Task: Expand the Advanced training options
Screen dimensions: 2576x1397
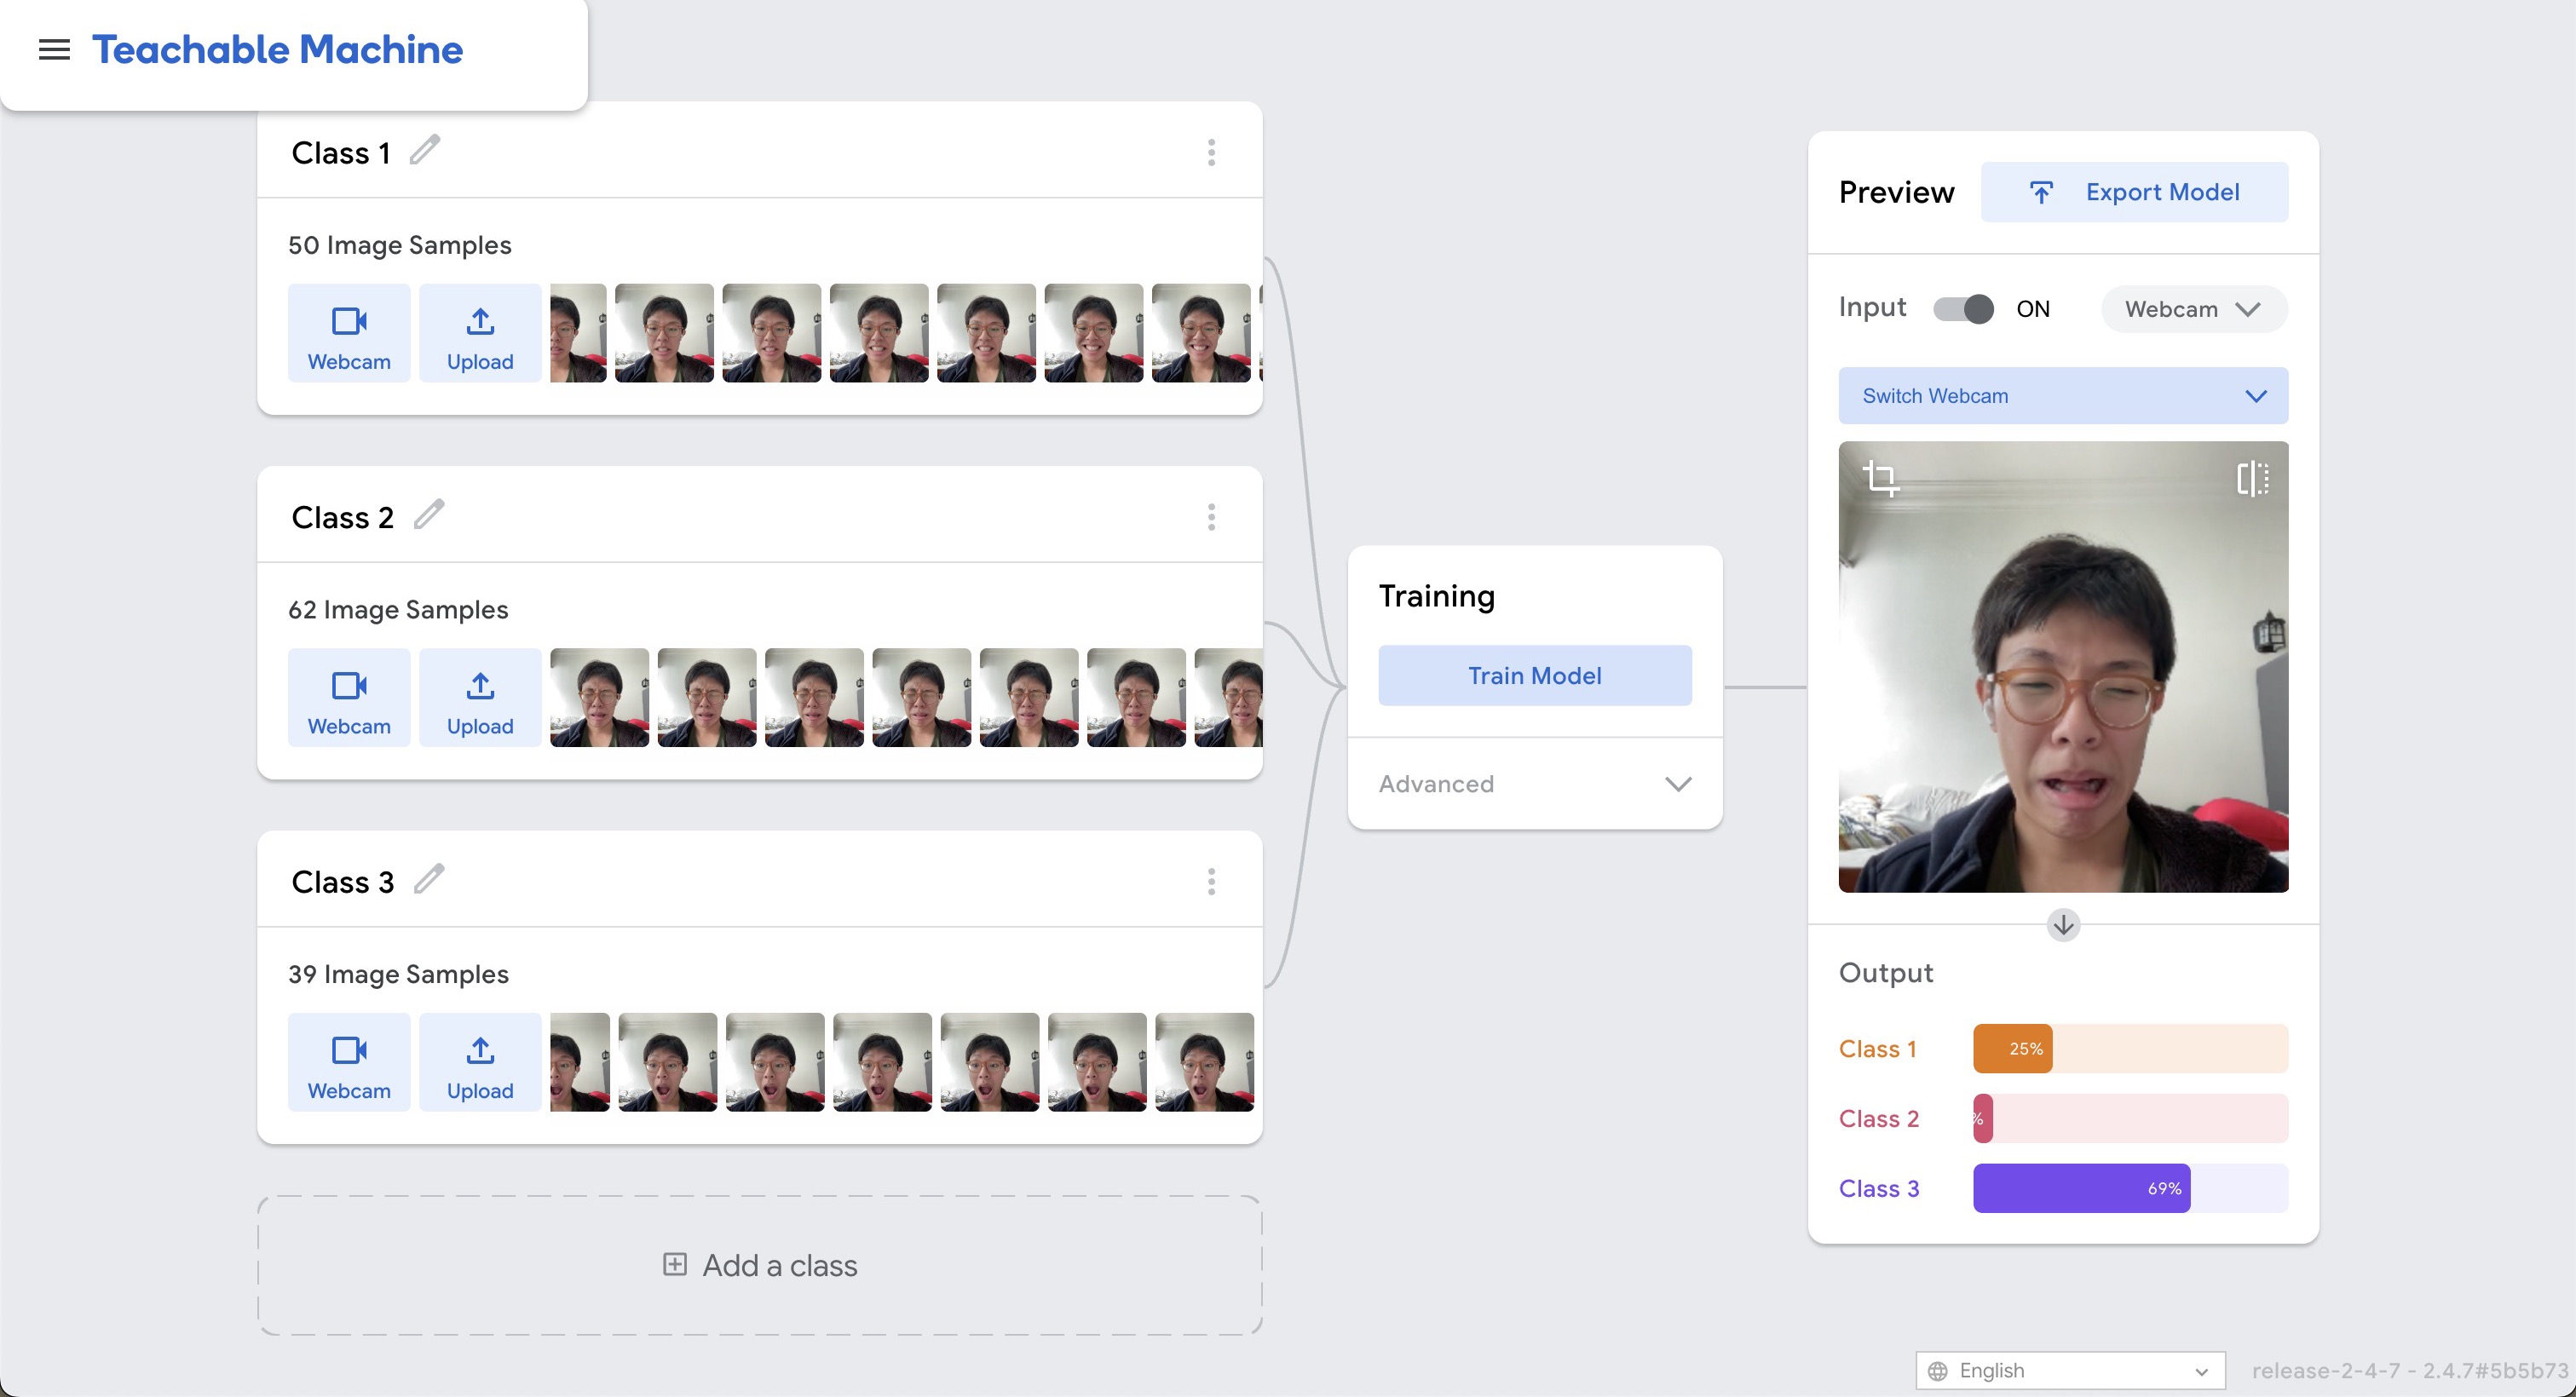Action: pyautogui.click(x=1534, y=784)
